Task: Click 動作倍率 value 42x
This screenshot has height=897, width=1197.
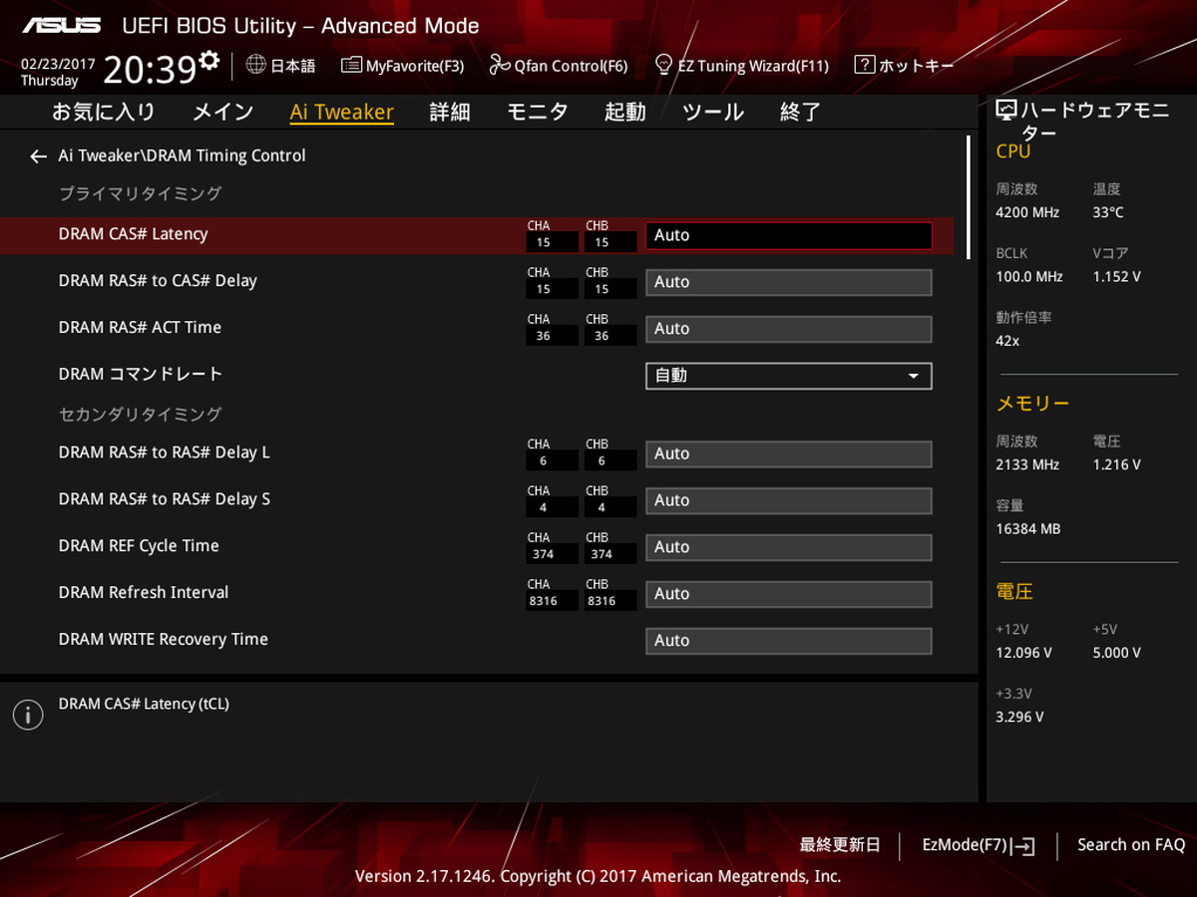Action: click(x=1007, y=341)
